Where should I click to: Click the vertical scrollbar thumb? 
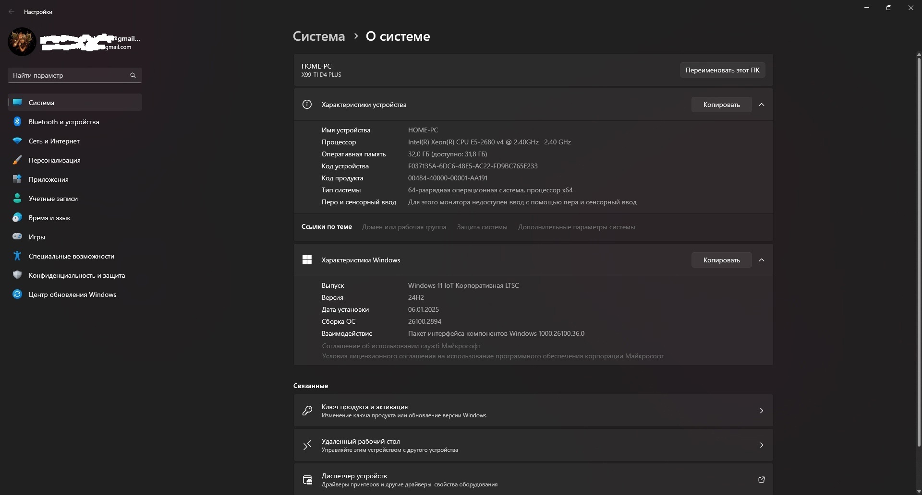click(919, 252)
